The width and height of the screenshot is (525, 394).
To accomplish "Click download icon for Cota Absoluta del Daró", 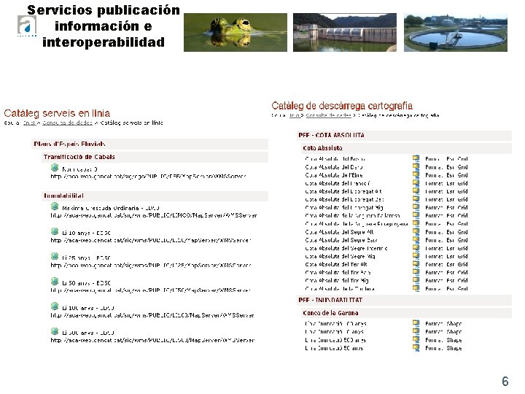I will pyautogui.click(x=416, y=166).
